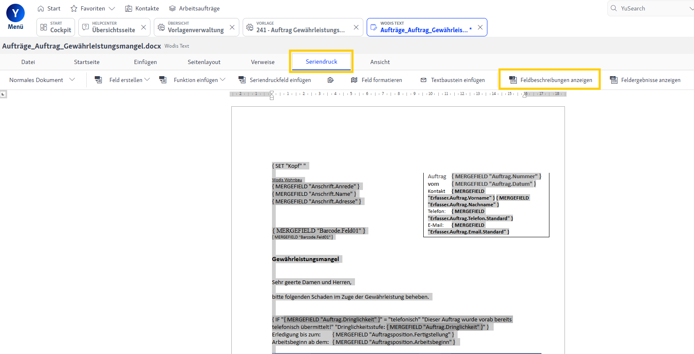Image resolution: width=694 pixels, height=354 pixels.
Task: Open Kontakte in the top bar
Action: click(142, 8)
